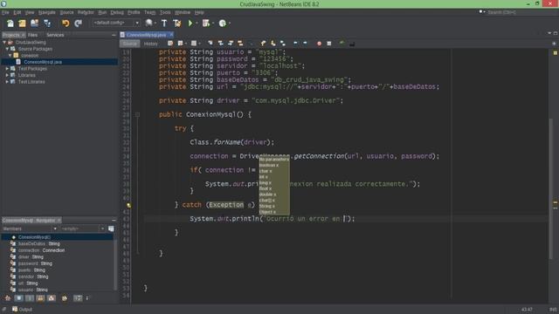Click the Source view button

pyautogui.click(x=130, y=44)
